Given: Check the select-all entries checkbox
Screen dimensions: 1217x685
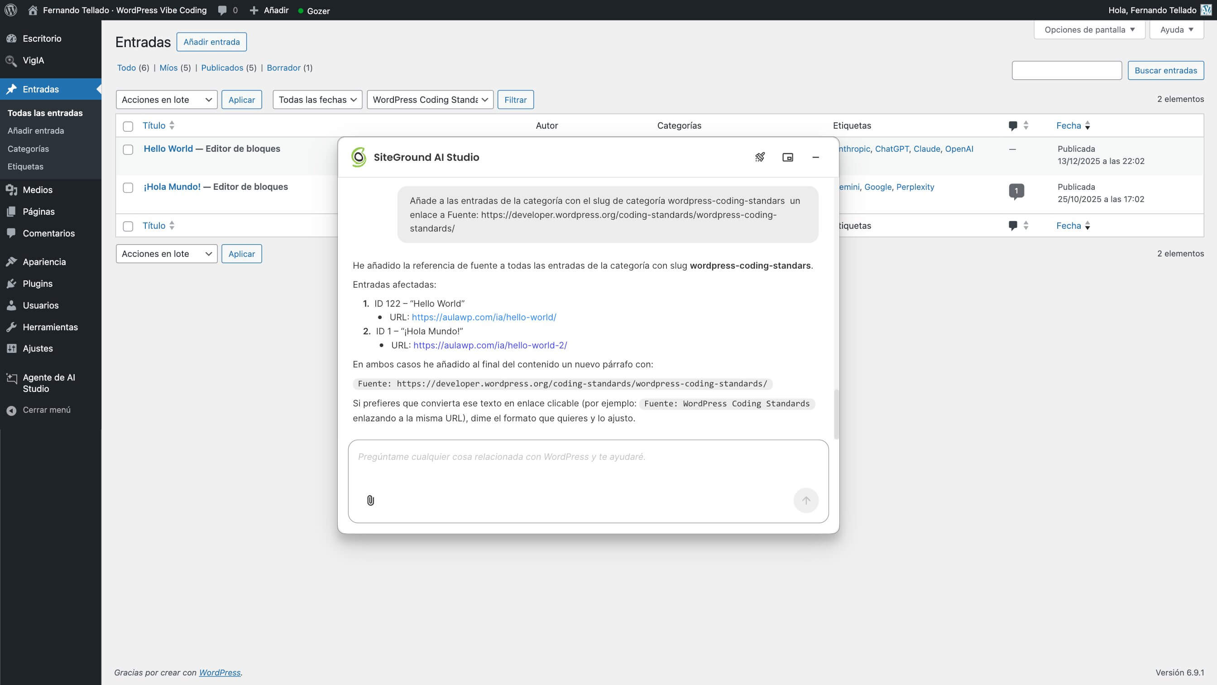Looking at the screenshot, I should (128, 126).
